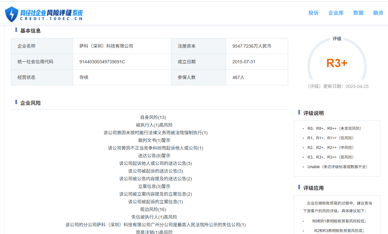
Task: Click 该公司被公告内容提及的送达公告(2)
Action: pyautogui.click(x=156, y=179)
